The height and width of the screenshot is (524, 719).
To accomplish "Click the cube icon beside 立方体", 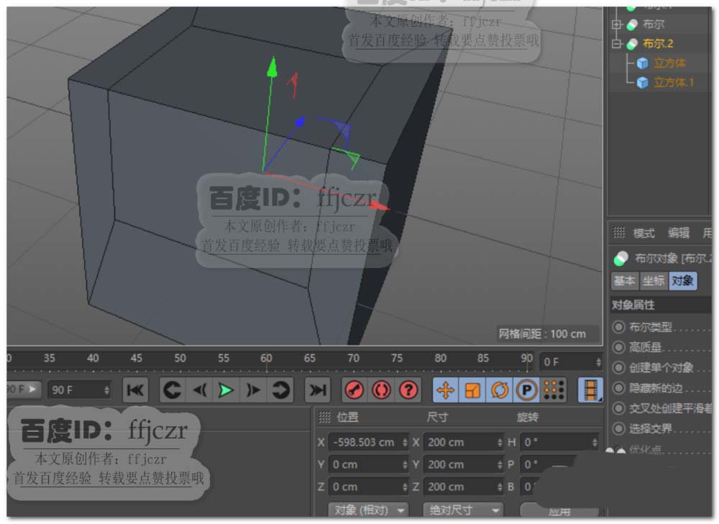I will 642,63.
